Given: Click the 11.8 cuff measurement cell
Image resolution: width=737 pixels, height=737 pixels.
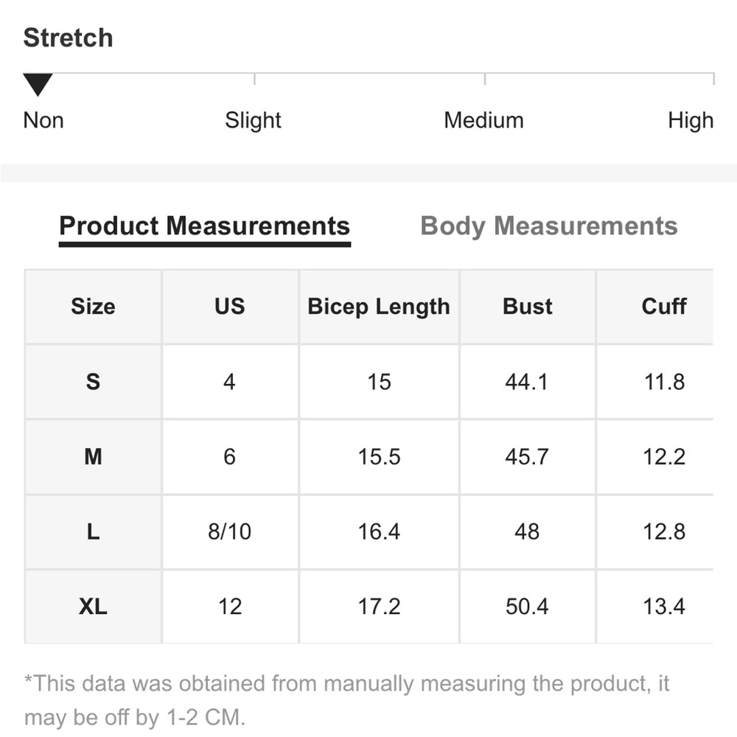Looking at the screenshot, I should pyautogui.click(x=664, y=381).
